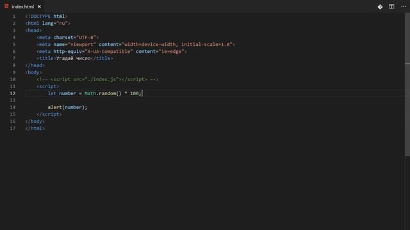Open the More Actions ellipsis menu
Image resolution: width=410 pixels, height=230 pixels.
(x=404, y=7)
